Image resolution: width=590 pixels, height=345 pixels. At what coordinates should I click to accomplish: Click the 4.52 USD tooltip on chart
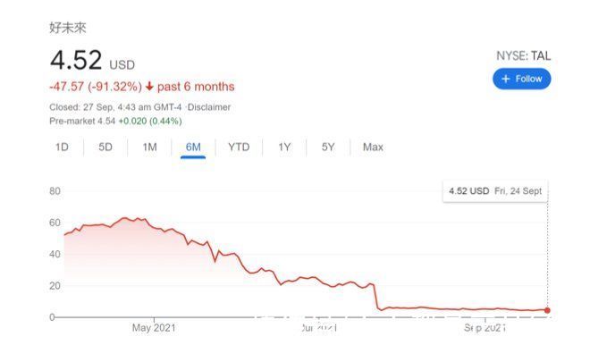pos(495,191)
